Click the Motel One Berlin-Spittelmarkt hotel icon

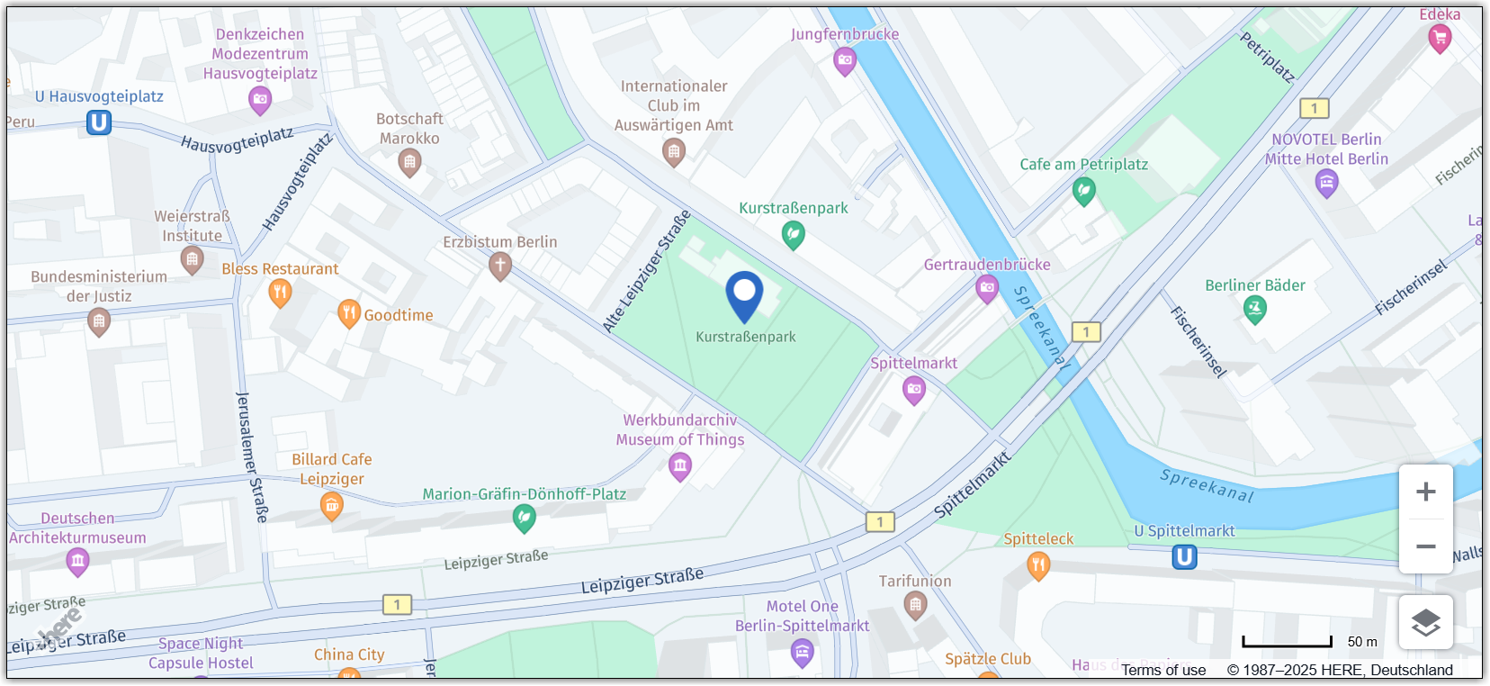click(802, 652)
